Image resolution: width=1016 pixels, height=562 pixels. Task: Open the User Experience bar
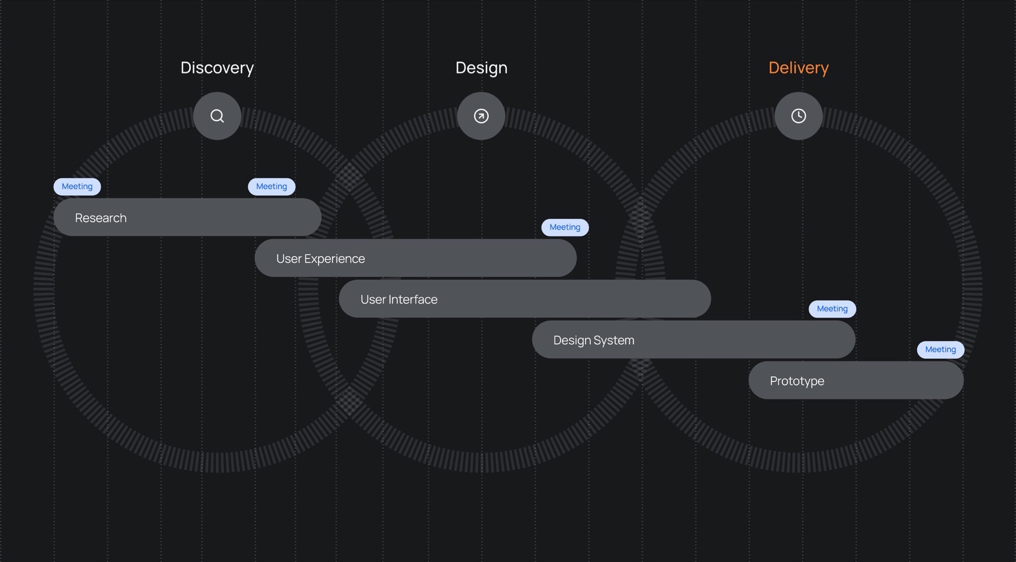415,258
